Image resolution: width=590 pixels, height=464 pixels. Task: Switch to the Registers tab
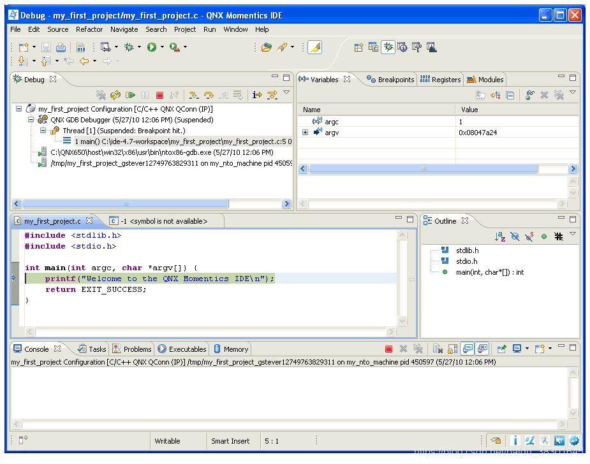(440, 80)
